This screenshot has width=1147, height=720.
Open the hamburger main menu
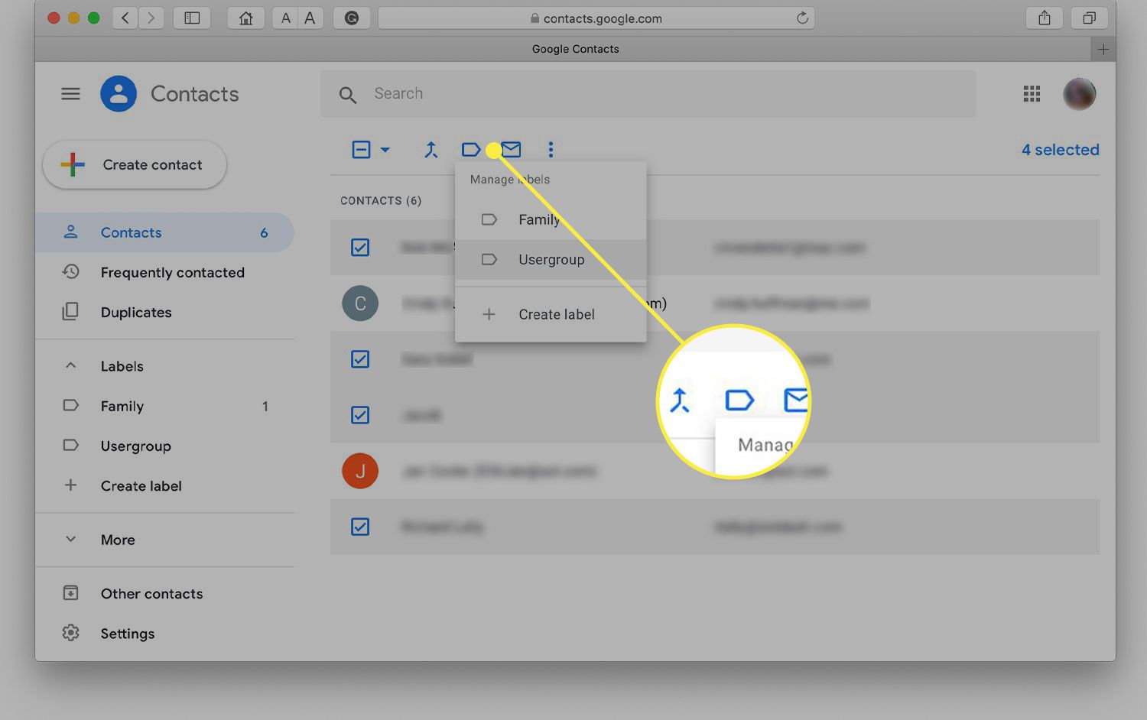coord(70,94)
